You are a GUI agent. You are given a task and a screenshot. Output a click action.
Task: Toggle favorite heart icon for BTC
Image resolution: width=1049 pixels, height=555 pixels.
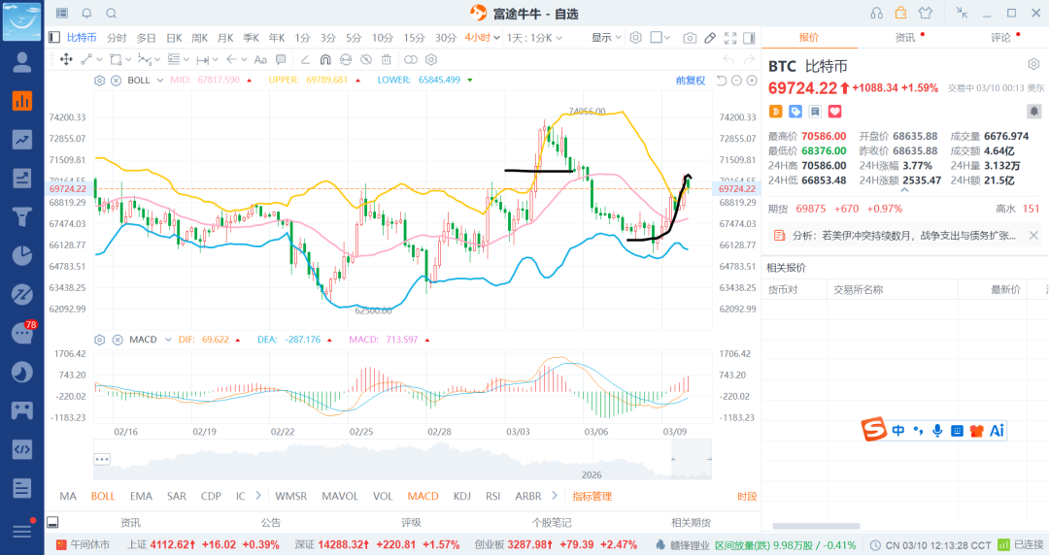(x=833, y=112)
